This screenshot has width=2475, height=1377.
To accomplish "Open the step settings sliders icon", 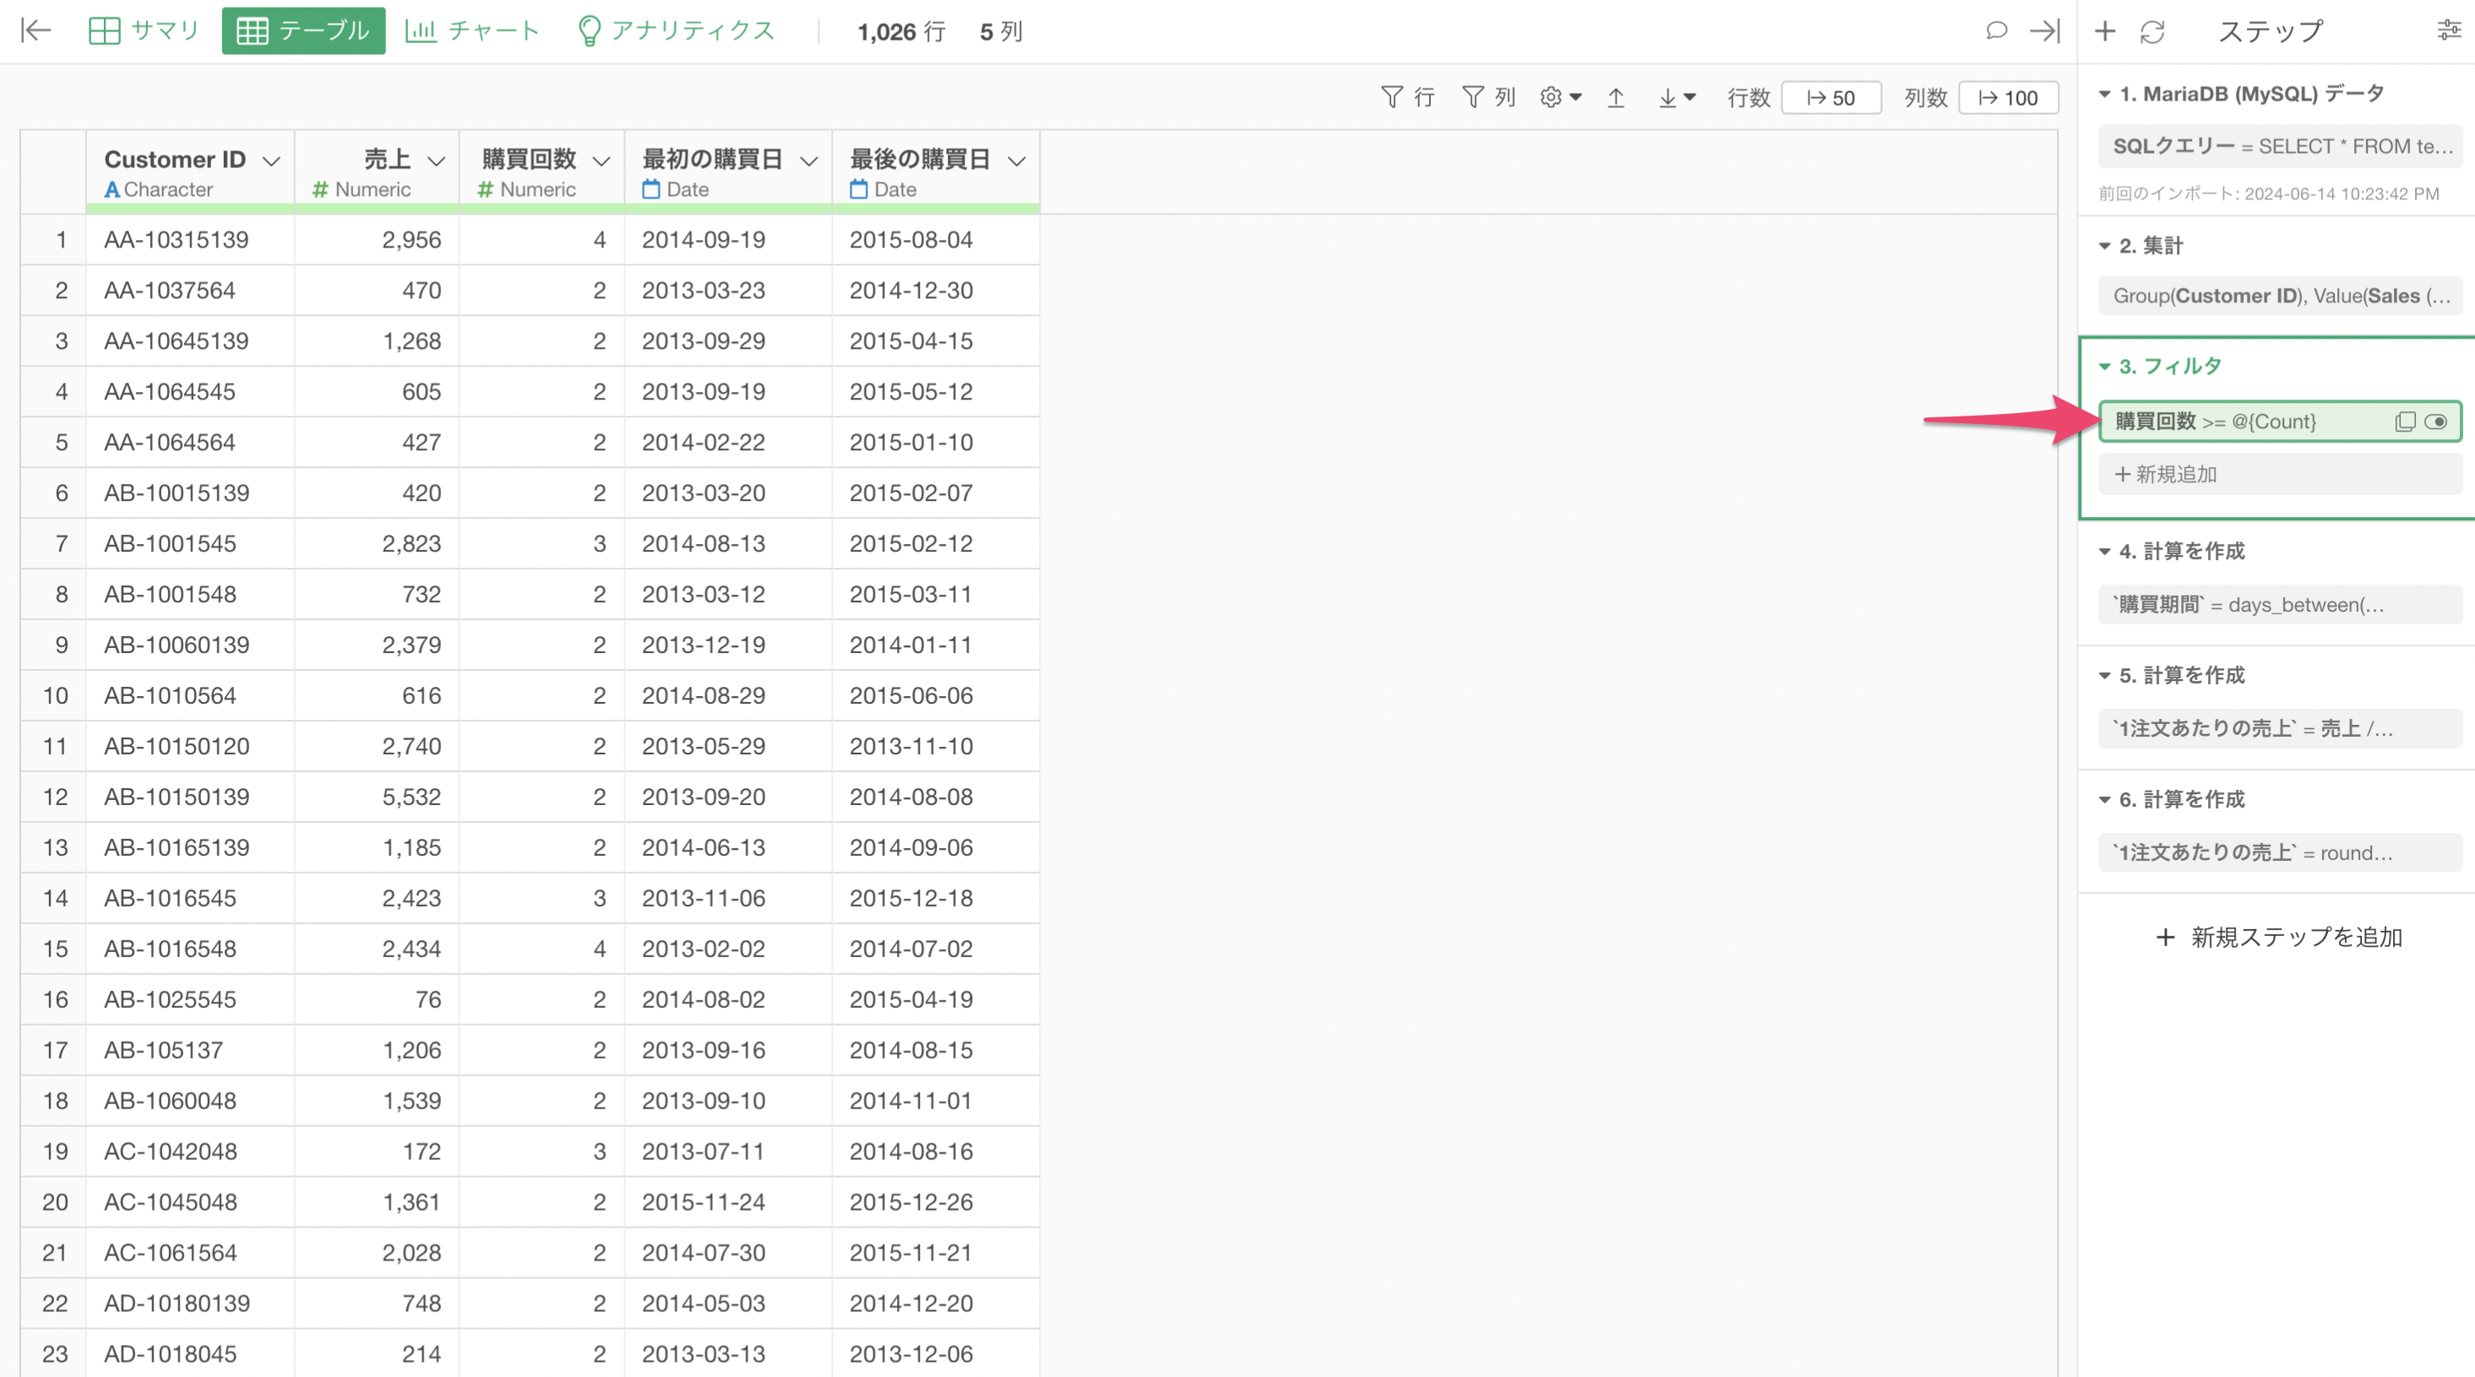I will [x=2448, y=30].
